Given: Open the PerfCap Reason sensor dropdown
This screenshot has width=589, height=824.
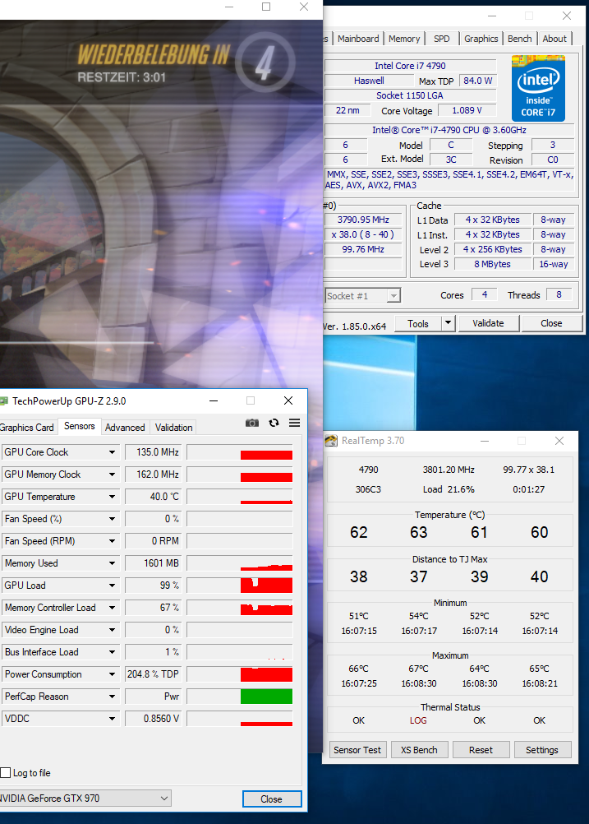Looking at the screenshot, I should (112, 697).
